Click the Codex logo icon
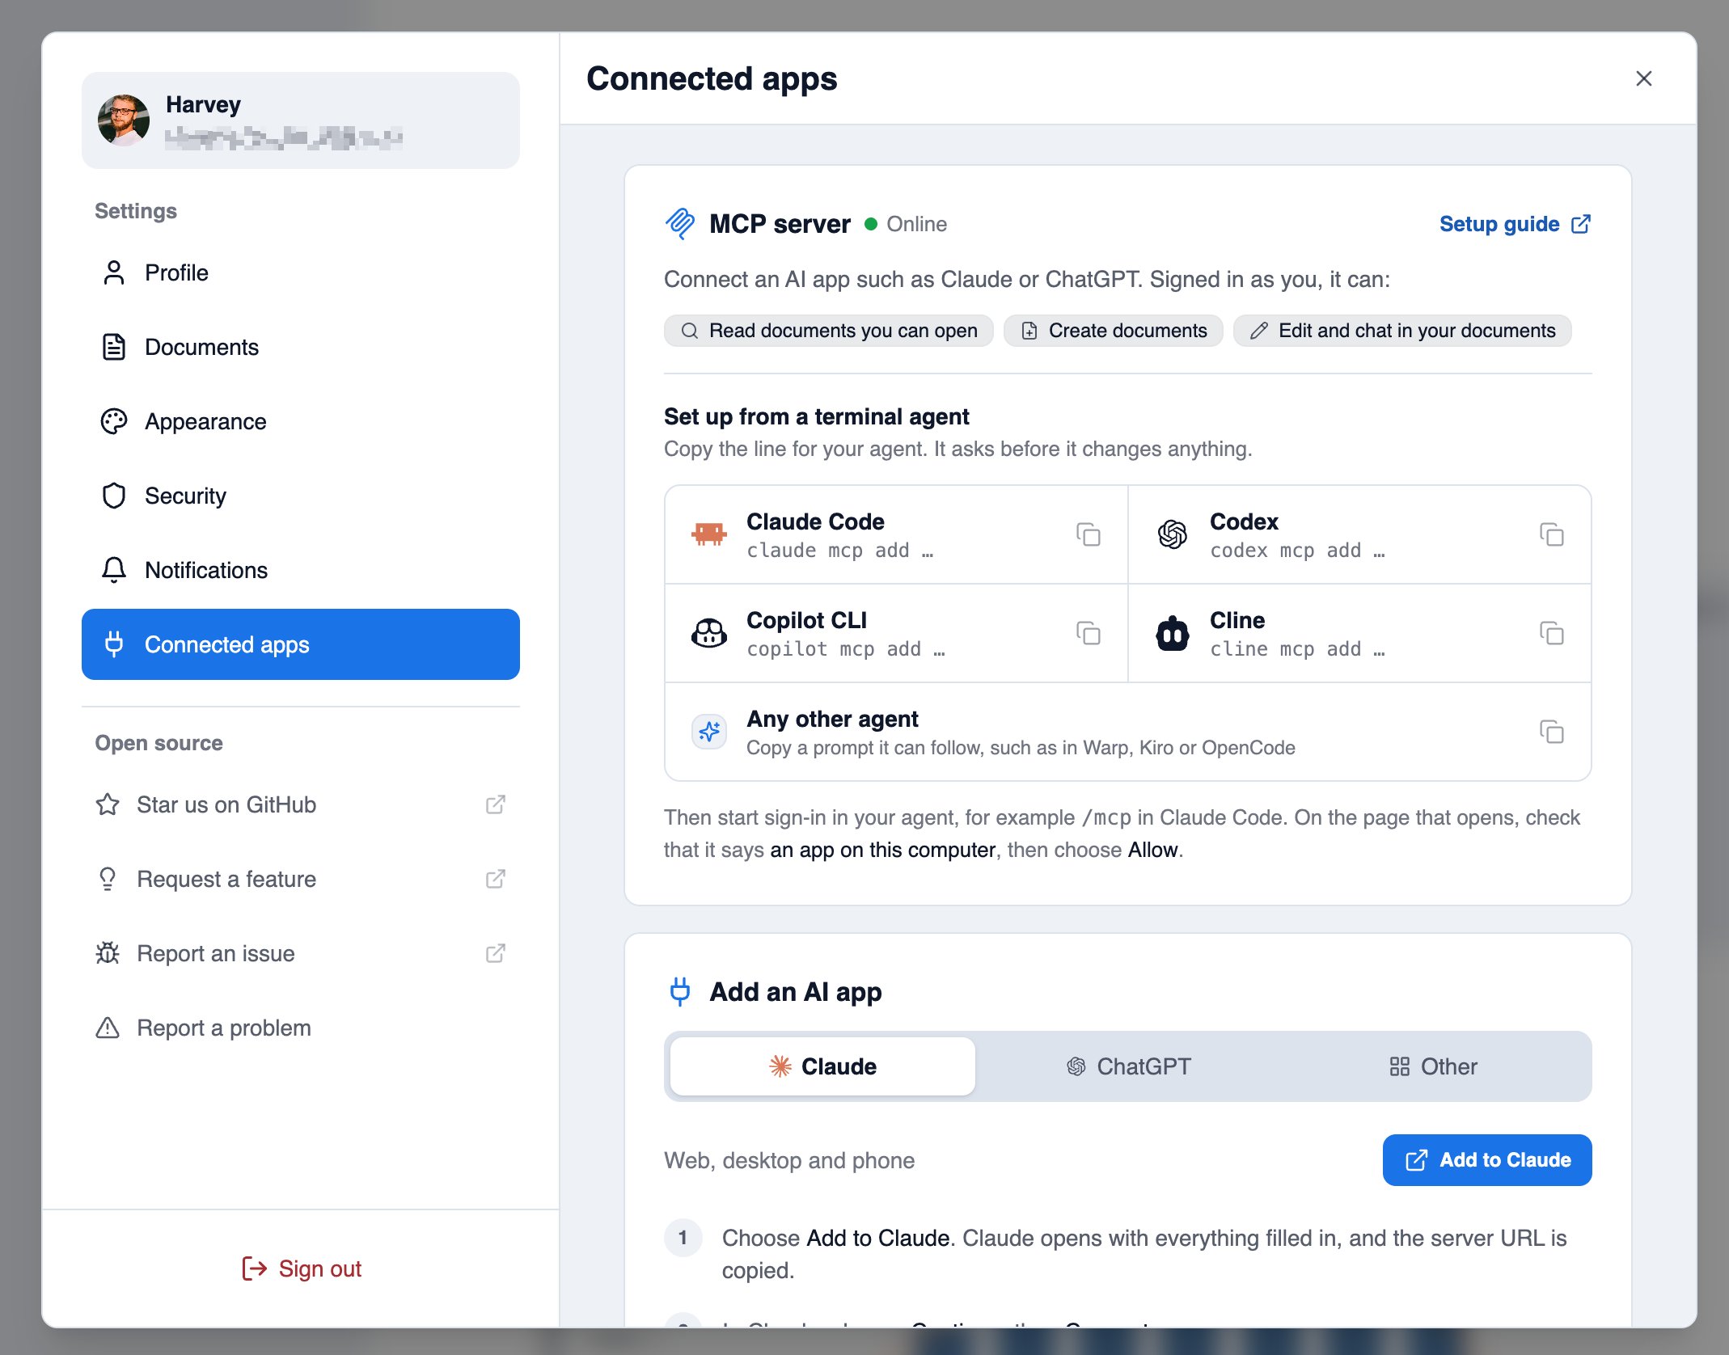The height and width of the screenshot is (1355, 1729). coord(1172,534)
